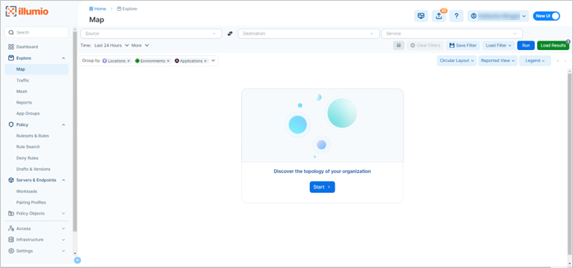Swap source and destination filters
This screenshot has width=573, height=268.
[230, 34]
